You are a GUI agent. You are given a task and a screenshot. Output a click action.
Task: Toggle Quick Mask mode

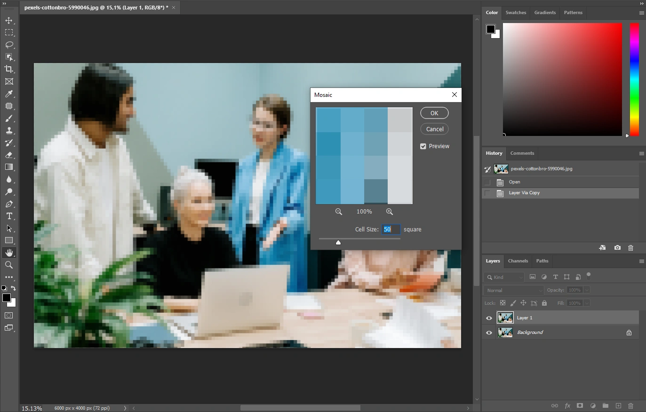point(9,316)
